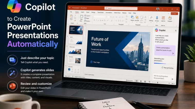Open the Review tab

click(124, 13)
